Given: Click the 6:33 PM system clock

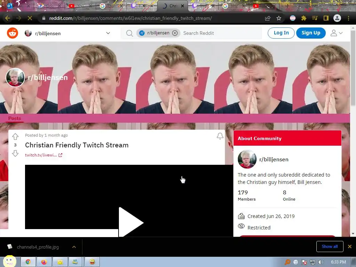Looking at the screenshot, I should (x=338, y=262).
